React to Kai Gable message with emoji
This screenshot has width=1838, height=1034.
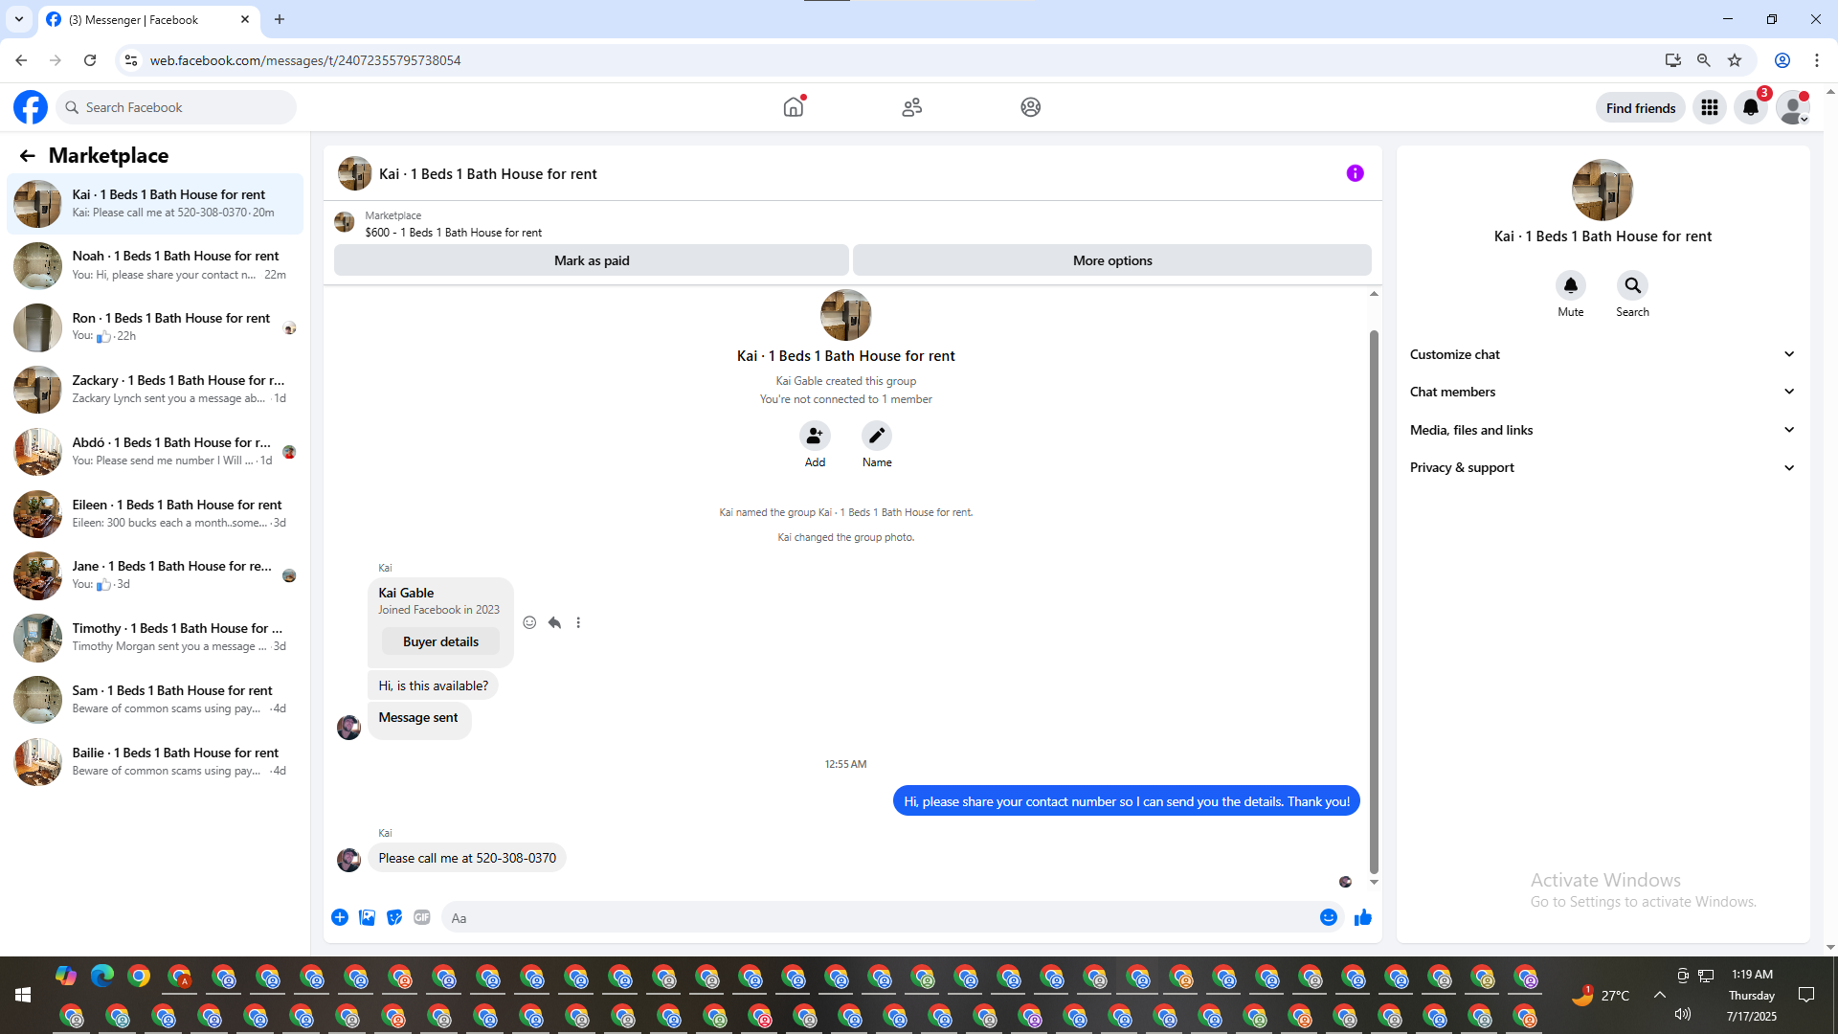529,622
